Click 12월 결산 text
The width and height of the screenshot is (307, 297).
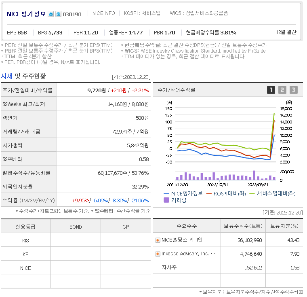point(286,32)
